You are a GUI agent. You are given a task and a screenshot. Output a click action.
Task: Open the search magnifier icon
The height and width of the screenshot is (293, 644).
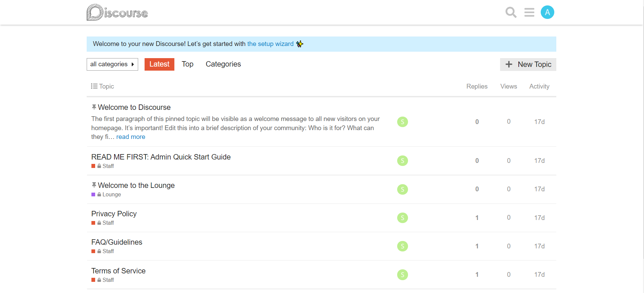click(511, 13)
